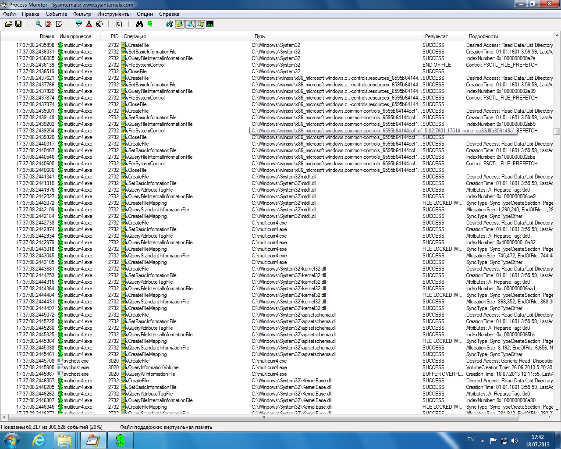Viewport: 561px width, 449px height.
Task: Open the Windows Start menu
Action: pos(12,440)
